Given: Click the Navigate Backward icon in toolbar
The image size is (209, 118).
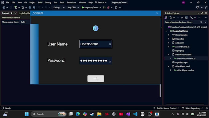Looking at the screenshot, I should click(x=4, y=7).
